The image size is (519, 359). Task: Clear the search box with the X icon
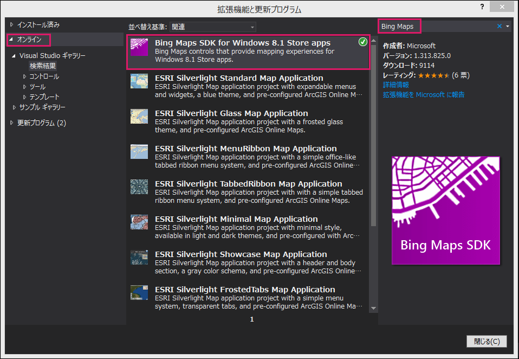pyautogui.click(x=499, y=26)
